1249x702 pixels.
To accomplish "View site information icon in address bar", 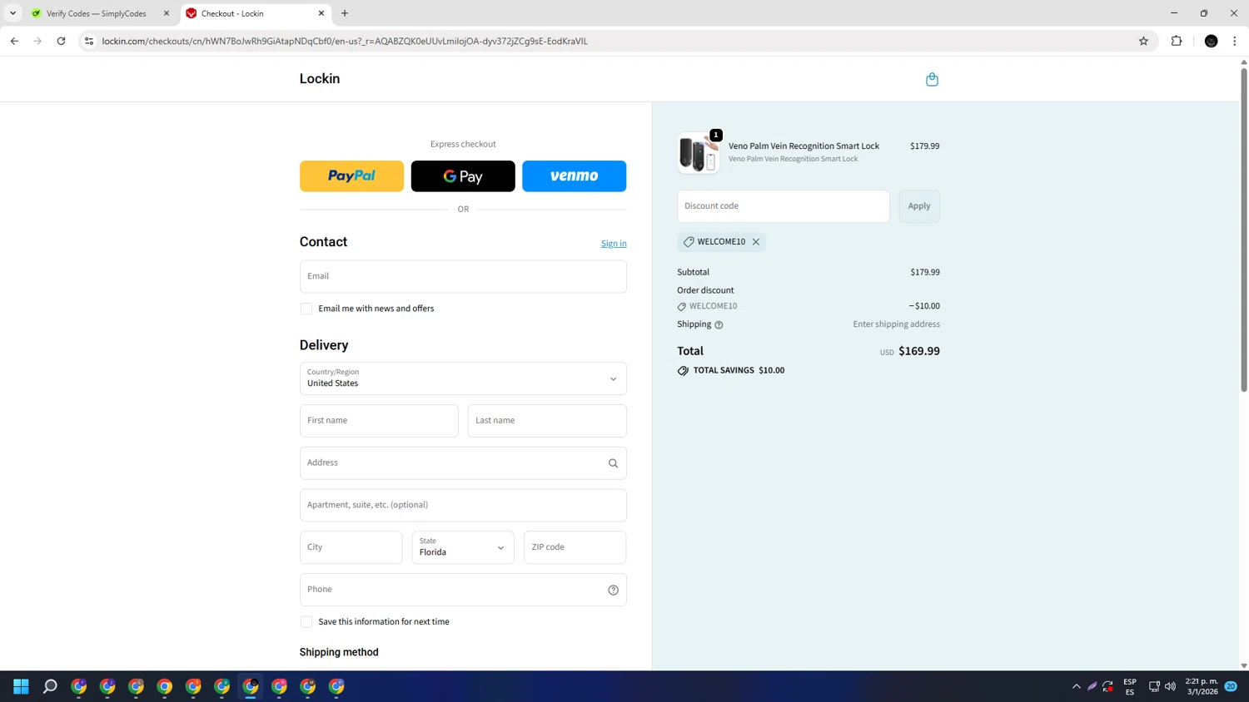I will 89,41.
